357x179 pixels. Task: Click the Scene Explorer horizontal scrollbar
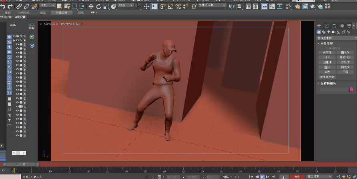(19, 153)
